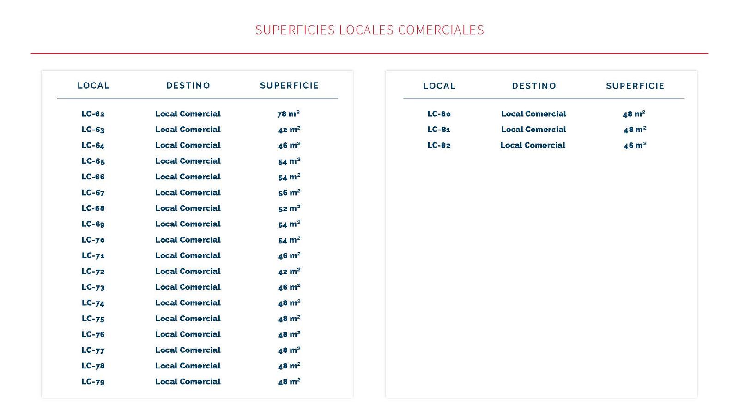Click the LC-82 local entry
Screen dimensions: 739x415
[439, 145]
